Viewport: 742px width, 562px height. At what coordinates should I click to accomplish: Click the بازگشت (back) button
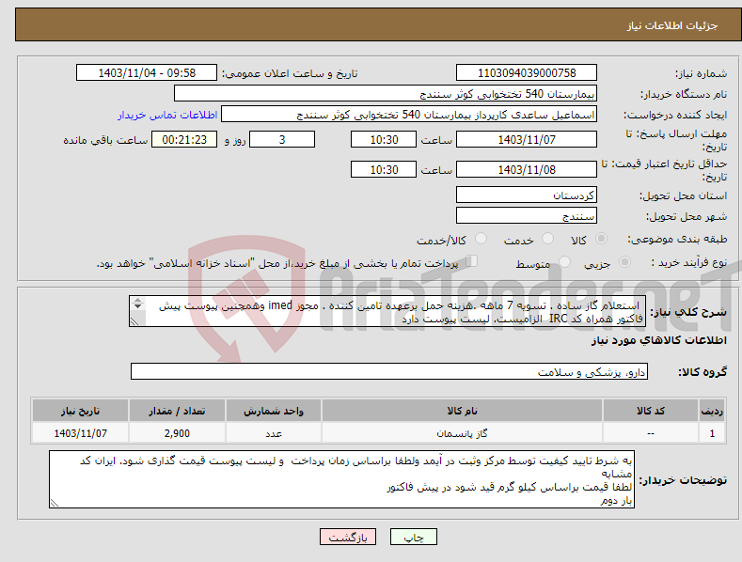(348, 537)
